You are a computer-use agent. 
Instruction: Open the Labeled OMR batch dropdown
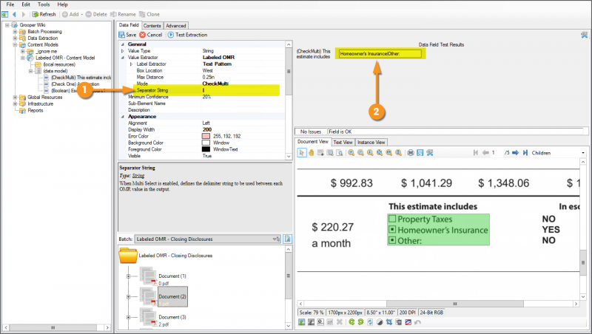click(x=207, y=239)
